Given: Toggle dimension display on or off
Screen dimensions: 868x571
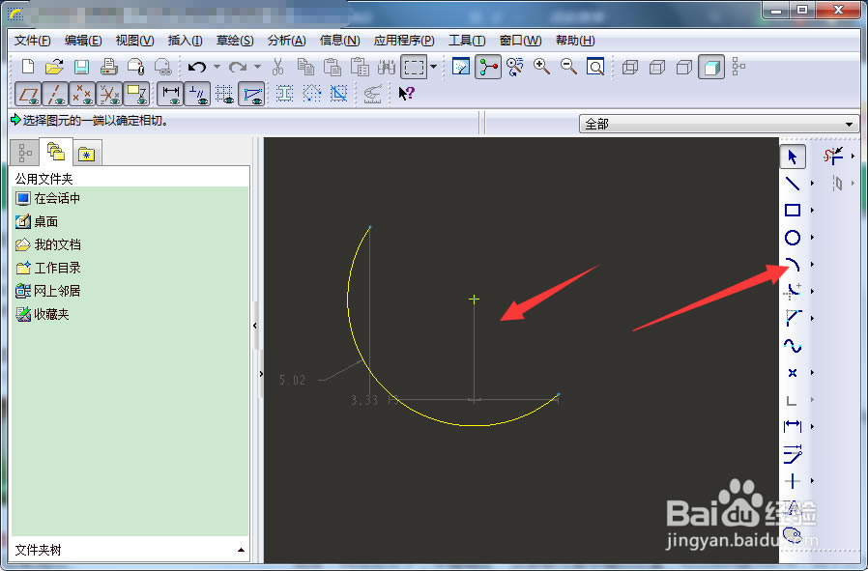Looking at the screenshot, I should pos(171,94).
